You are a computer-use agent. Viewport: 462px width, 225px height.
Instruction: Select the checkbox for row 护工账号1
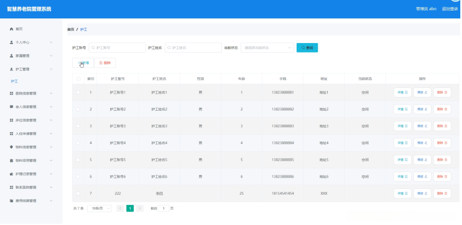pyautogui.click(x=78, y=92)
